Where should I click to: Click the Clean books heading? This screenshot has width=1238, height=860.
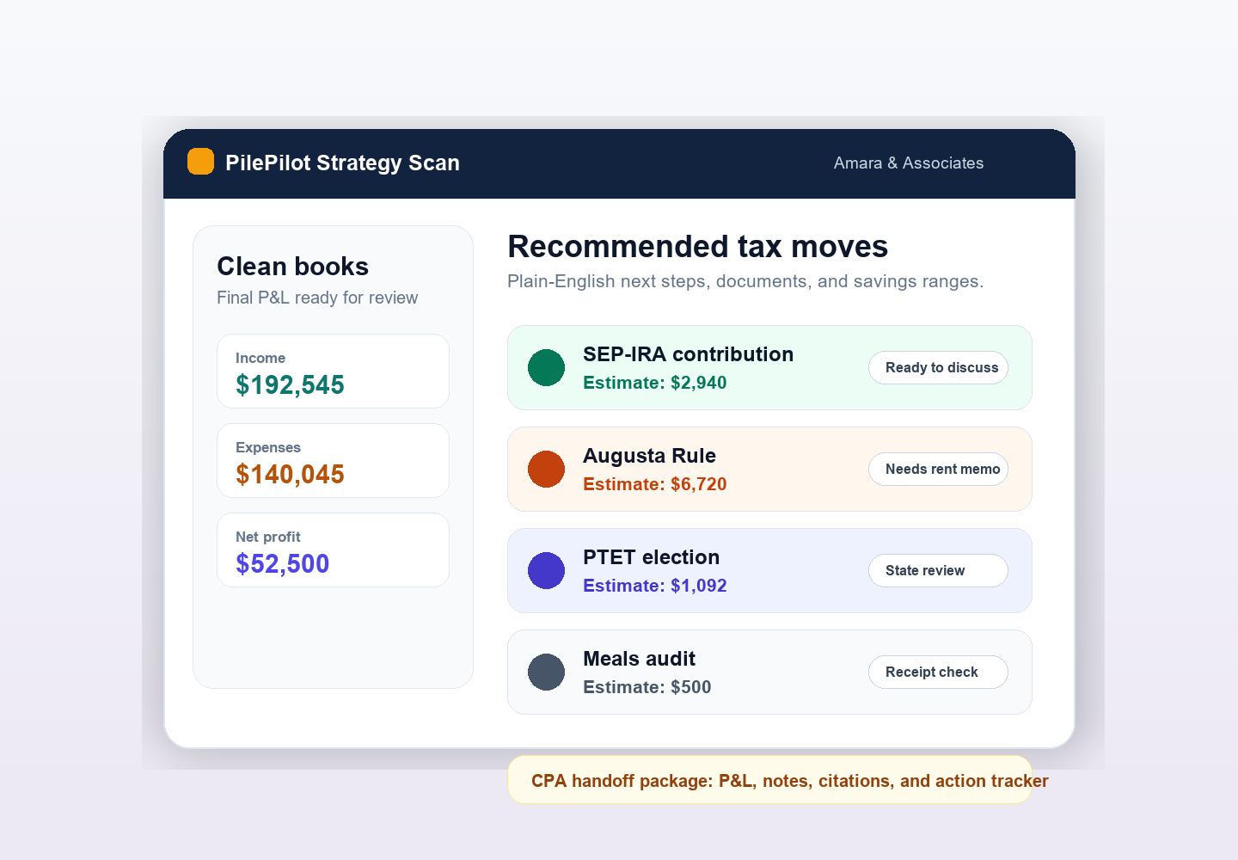[x=292, y=267]
